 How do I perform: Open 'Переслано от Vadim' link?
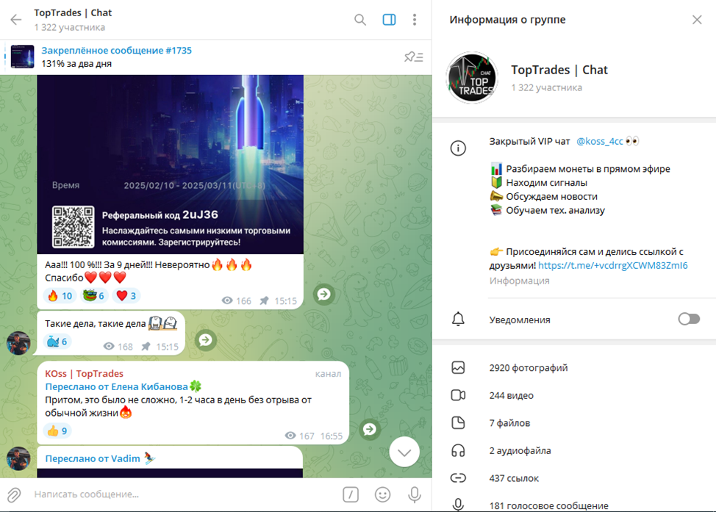pos(100,458)
